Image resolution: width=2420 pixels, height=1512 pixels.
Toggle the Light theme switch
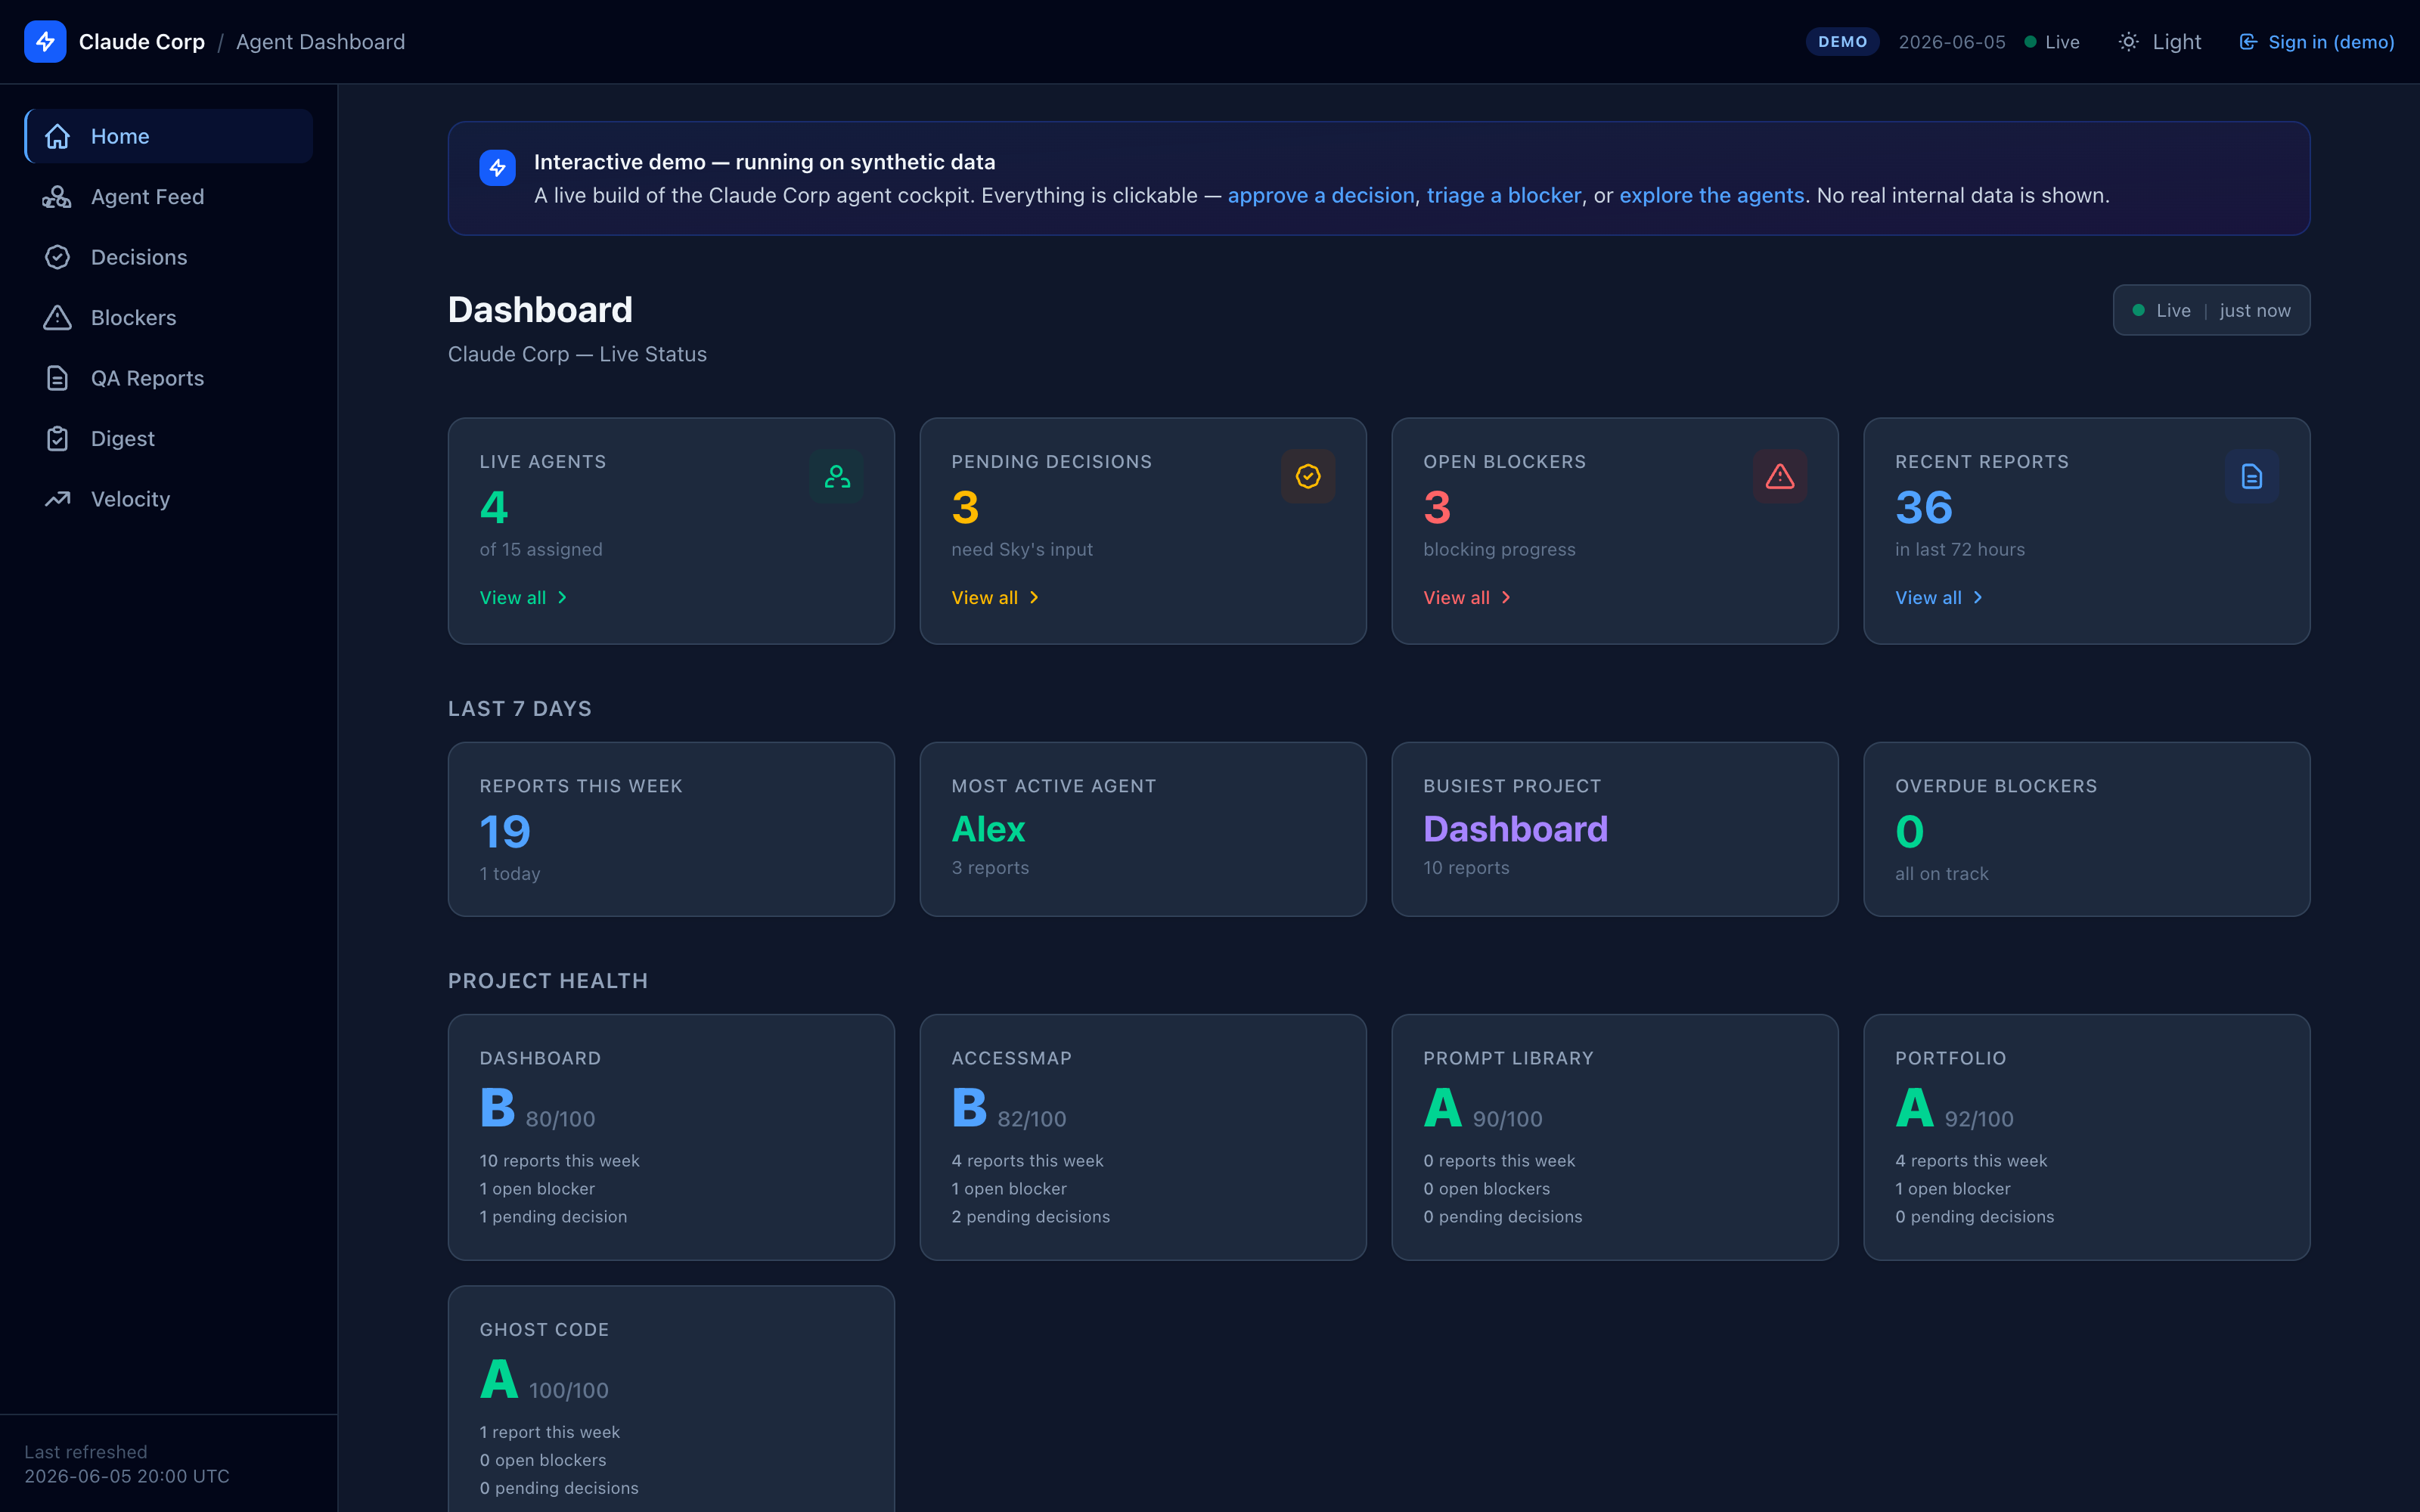(x=2160, y=42)
